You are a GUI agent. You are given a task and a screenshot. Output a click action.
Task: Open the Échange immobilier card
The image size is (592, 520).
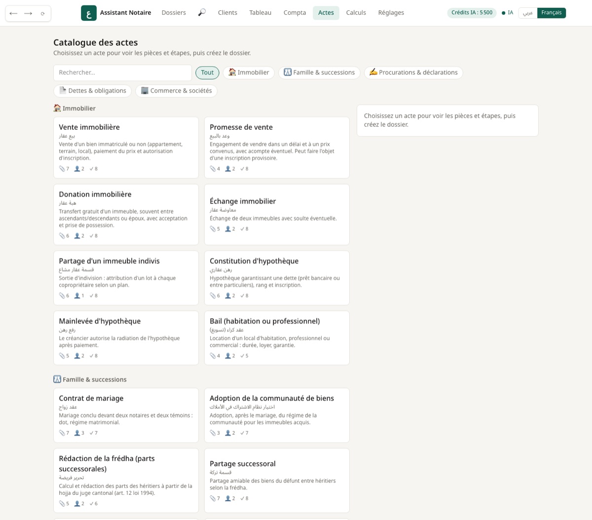[277, 215]
